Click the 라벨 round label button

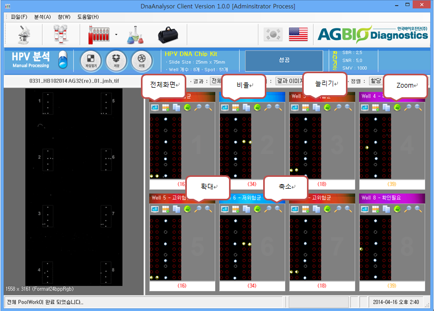click(x=141, y=60)
